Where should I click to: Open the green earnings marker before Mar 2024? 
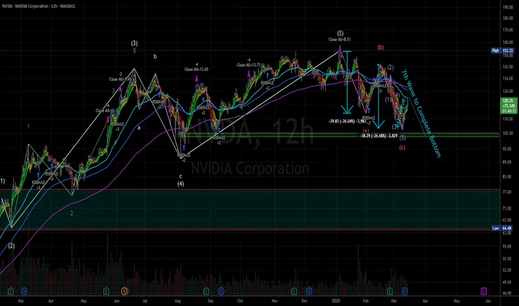[x=11, y=291]
